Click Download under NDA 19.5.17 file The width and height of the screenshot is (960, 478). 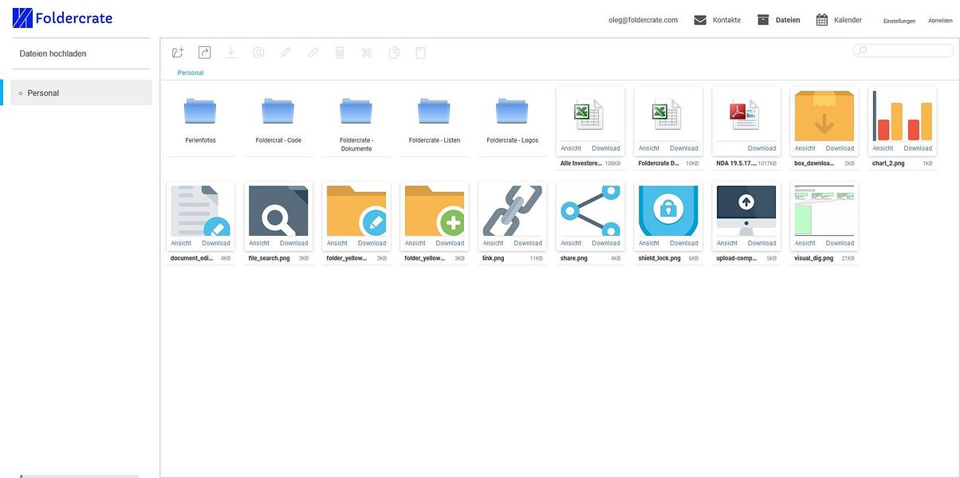tap(761, 148)
